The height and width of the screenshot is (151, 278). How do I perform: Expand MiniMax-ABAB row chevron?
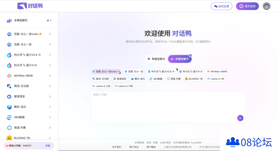pos(50,76)
